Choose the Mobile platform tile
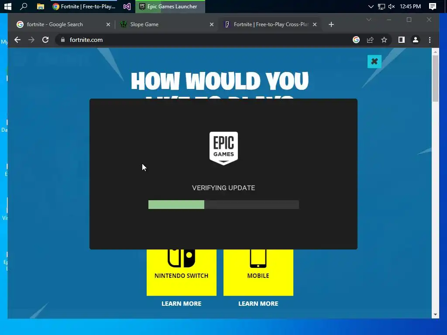Image resolution: width=447 pixels, height=335 pixels. click(258, 272)
